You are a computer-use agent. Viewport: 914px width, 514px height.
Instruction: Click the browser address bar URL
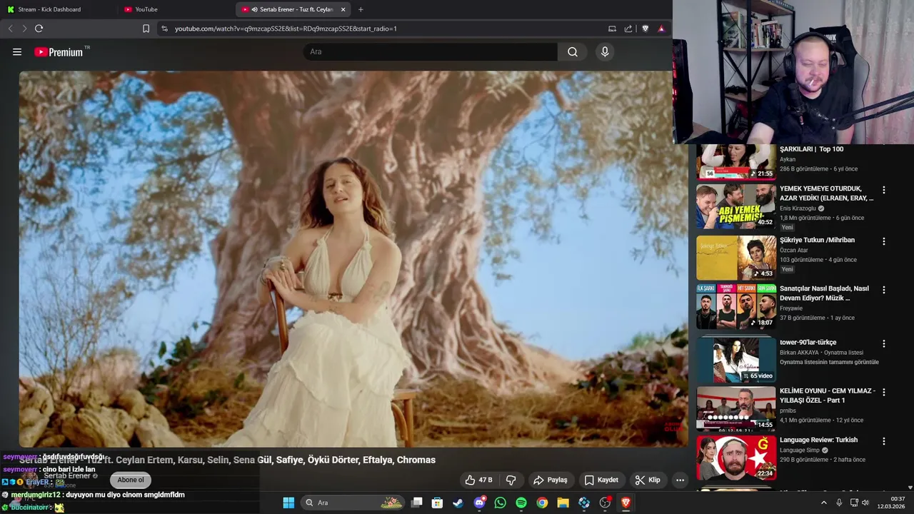pyautogui.click(x=286, y=29)
